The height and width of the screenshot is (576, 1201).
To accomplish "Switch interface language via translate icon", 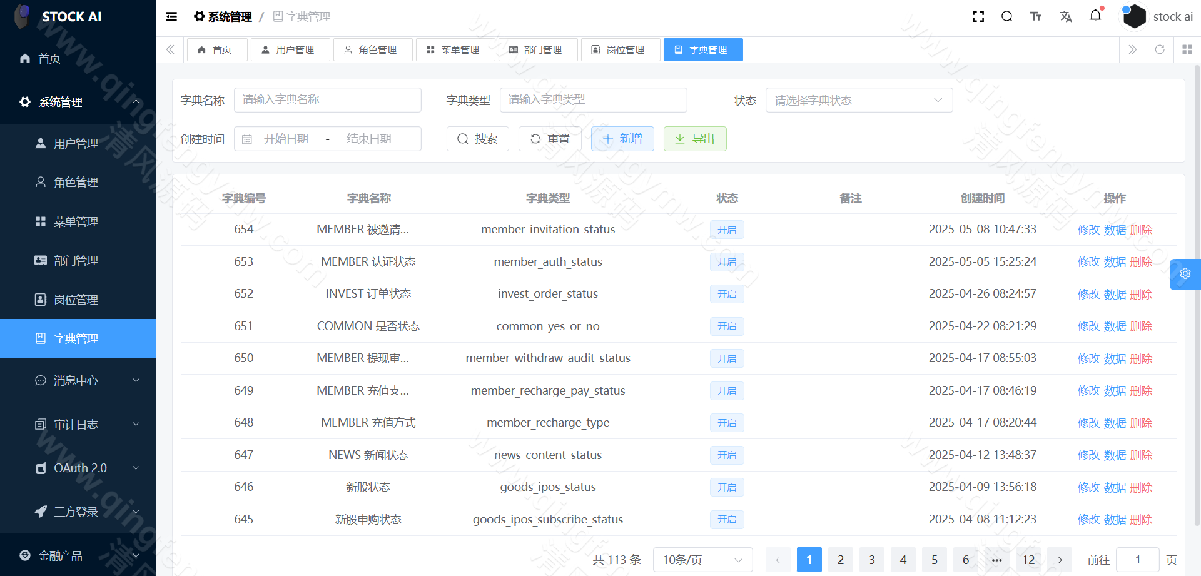I will (x=1065, y=16).
